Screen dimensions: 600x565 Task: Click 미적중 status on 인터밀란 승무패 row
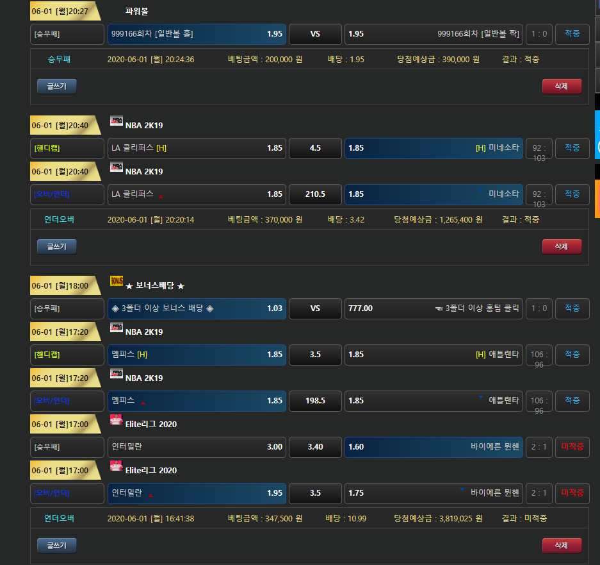coord(572,447)
